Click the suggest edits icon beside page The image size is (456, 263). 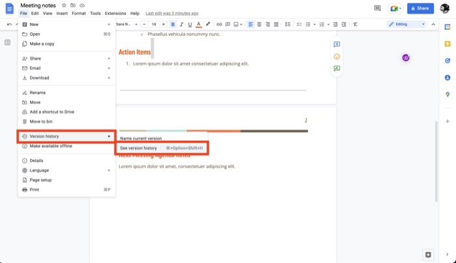[337, 68]
